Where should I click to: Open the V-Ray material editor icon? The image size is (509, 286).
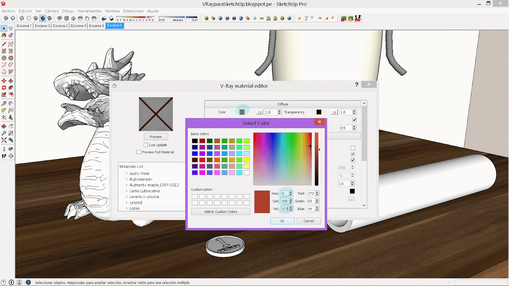(206, 18)
